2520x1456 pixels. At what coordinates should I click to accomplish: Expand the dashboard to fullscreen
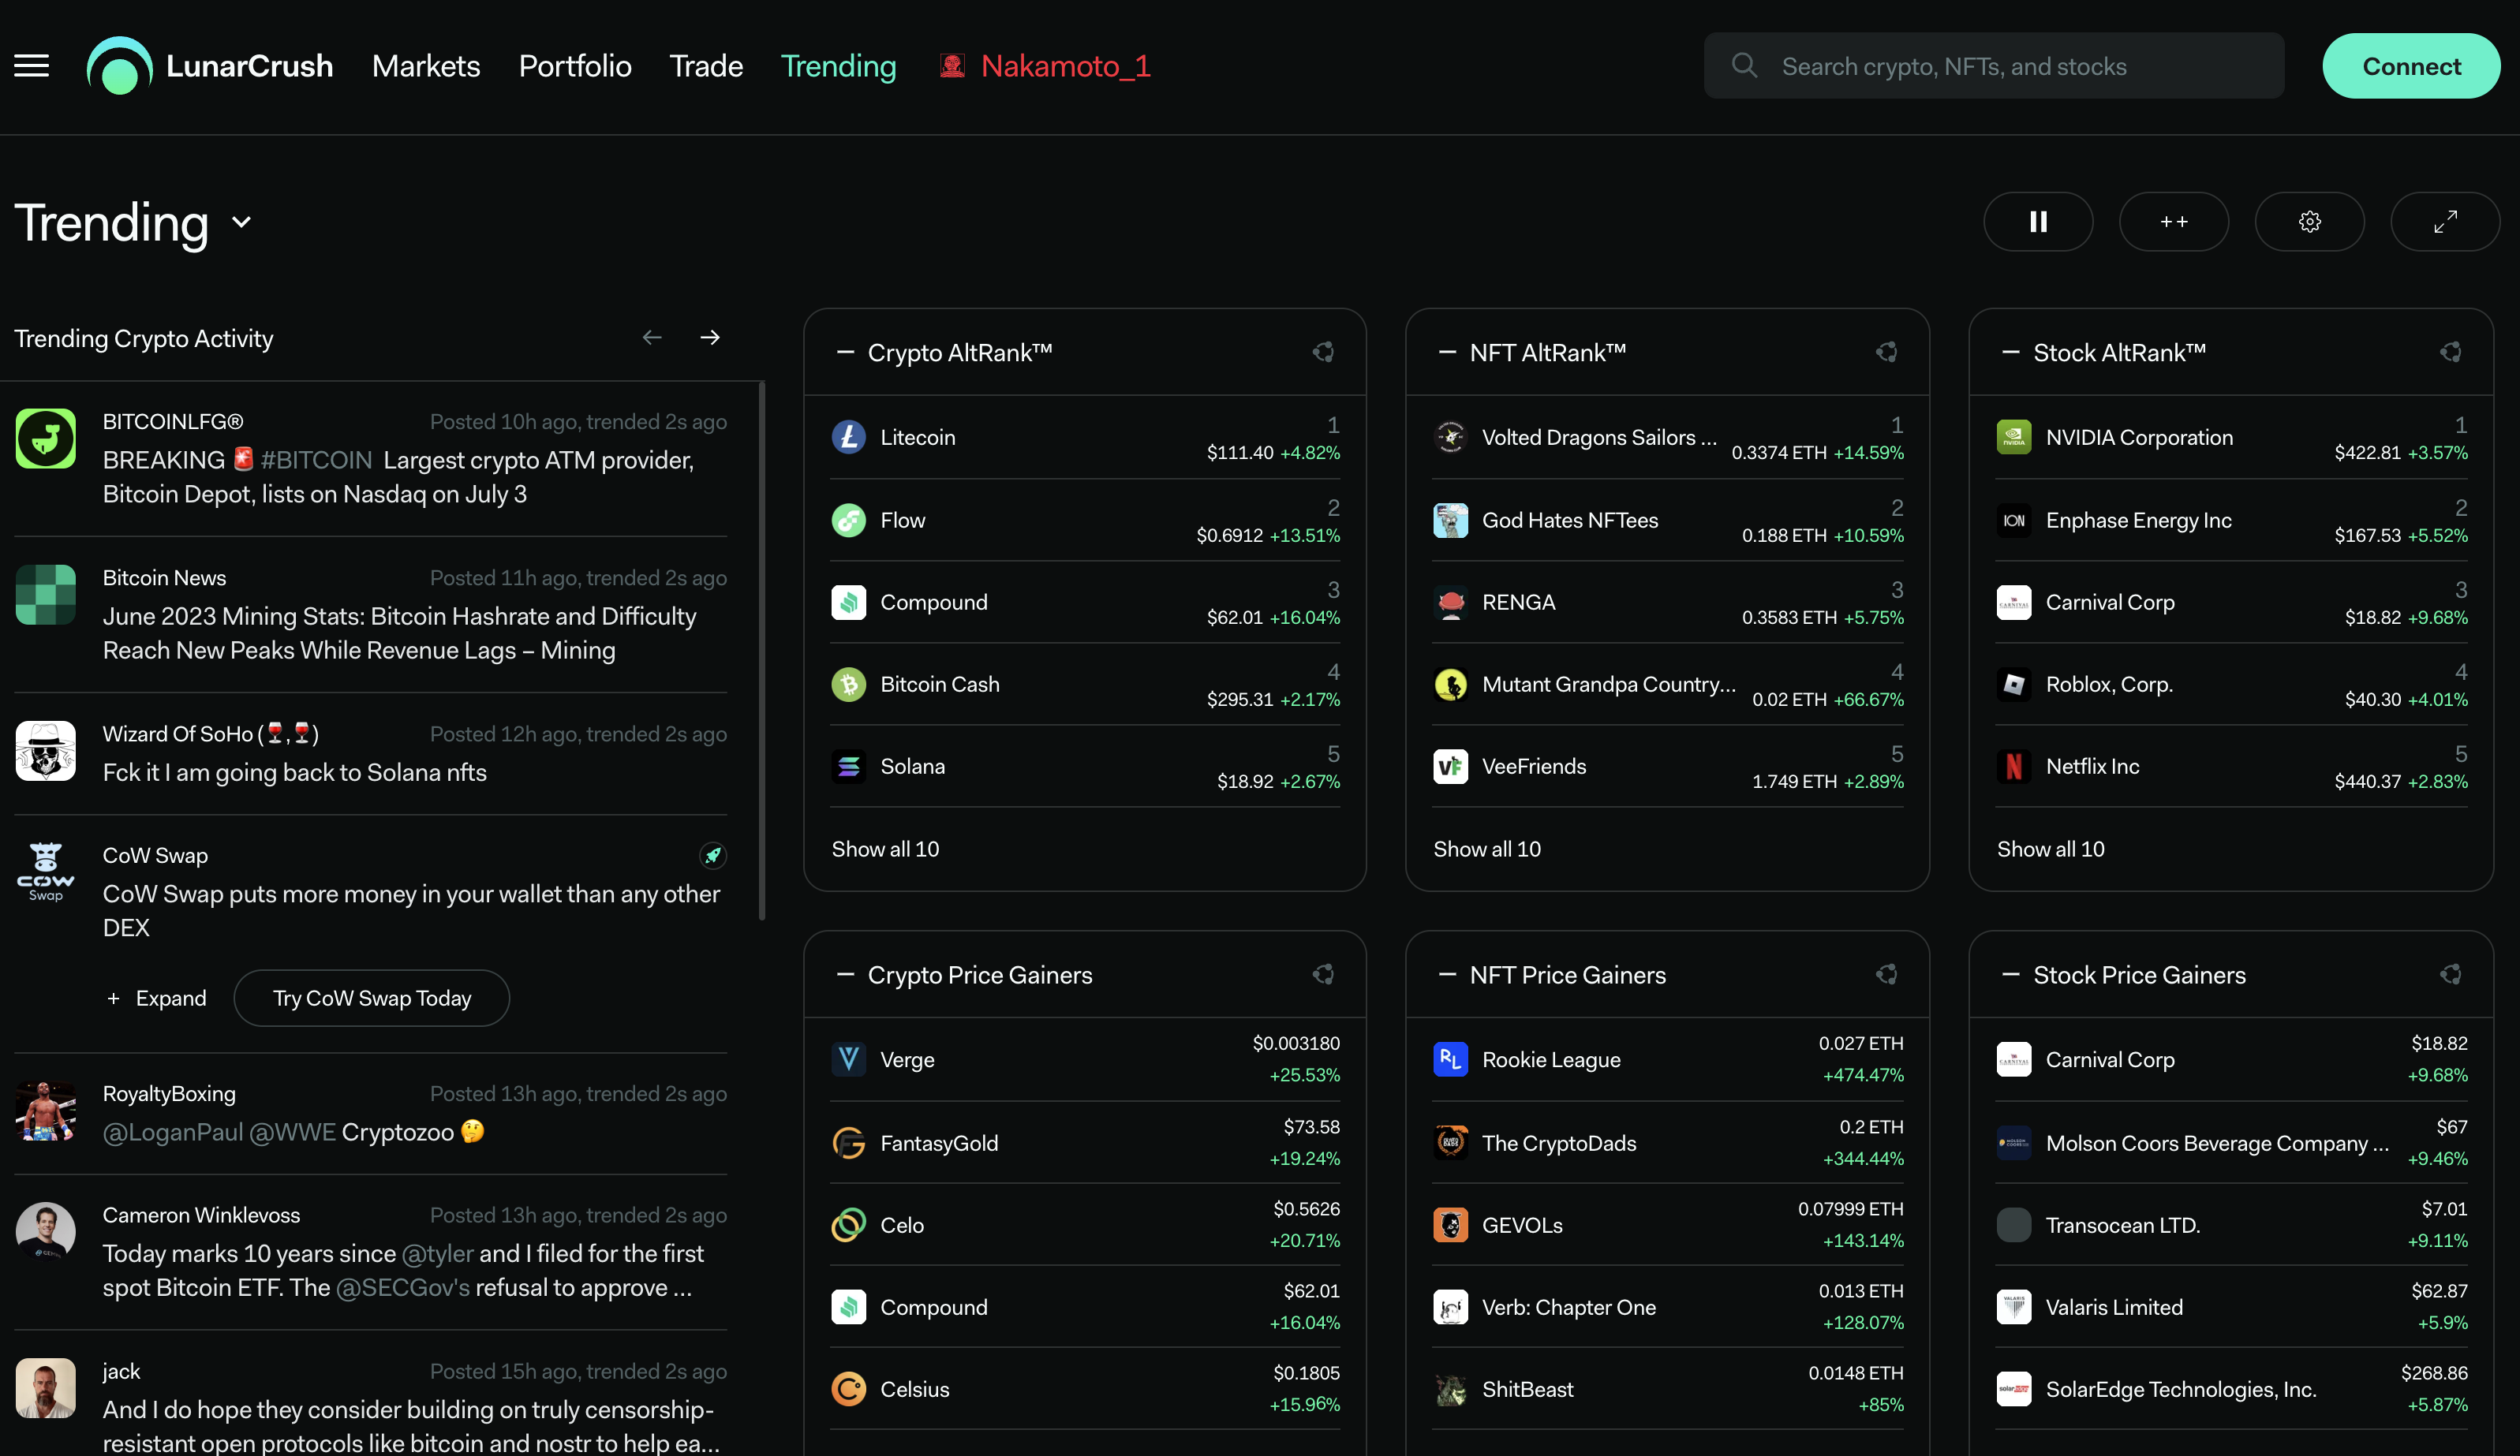(x=2445, y=222)
